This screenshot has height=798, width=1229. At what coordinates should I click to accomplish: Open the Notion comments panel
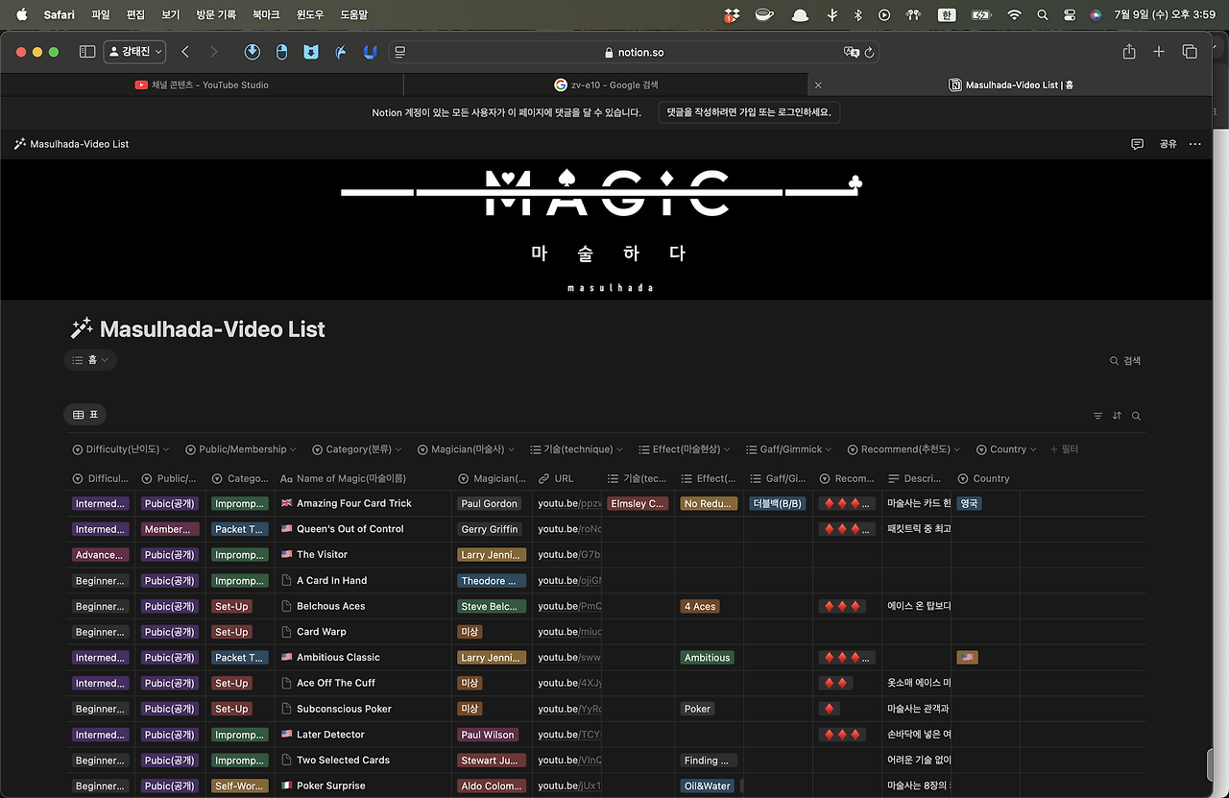[x=1138, y=144]
